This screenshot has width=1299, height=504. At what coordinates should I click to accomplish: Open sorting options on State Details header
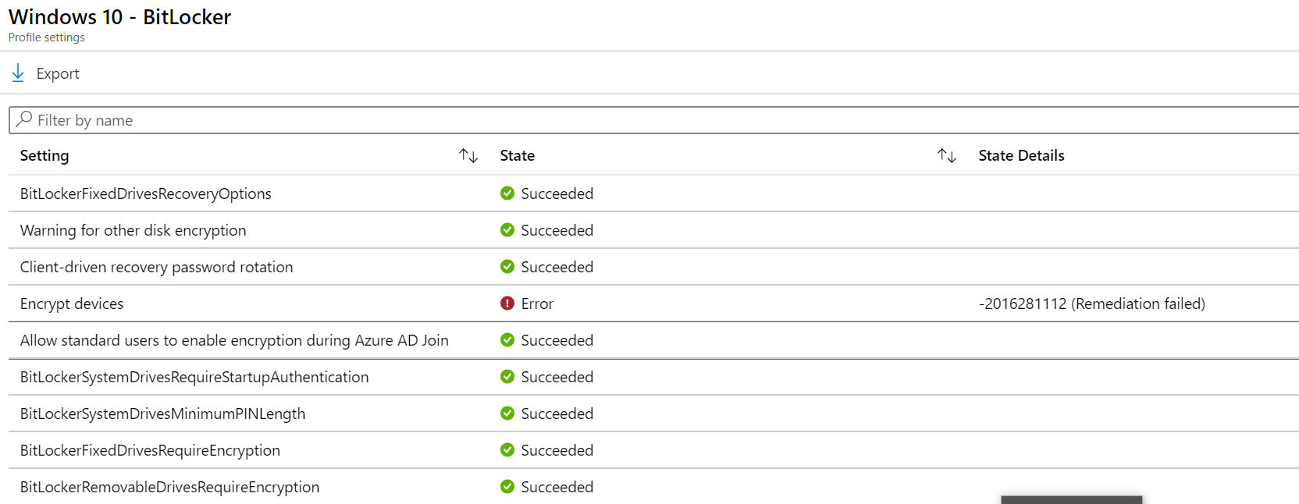[x=1021, y=154]
